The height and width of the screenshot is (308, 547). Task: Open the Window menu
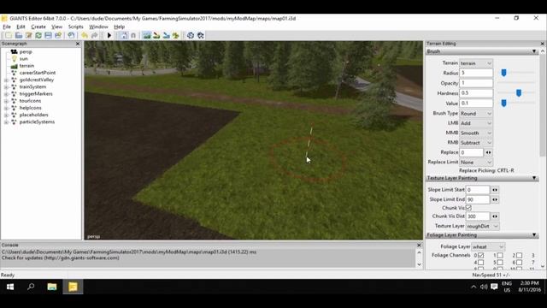(x=98, y=27)
